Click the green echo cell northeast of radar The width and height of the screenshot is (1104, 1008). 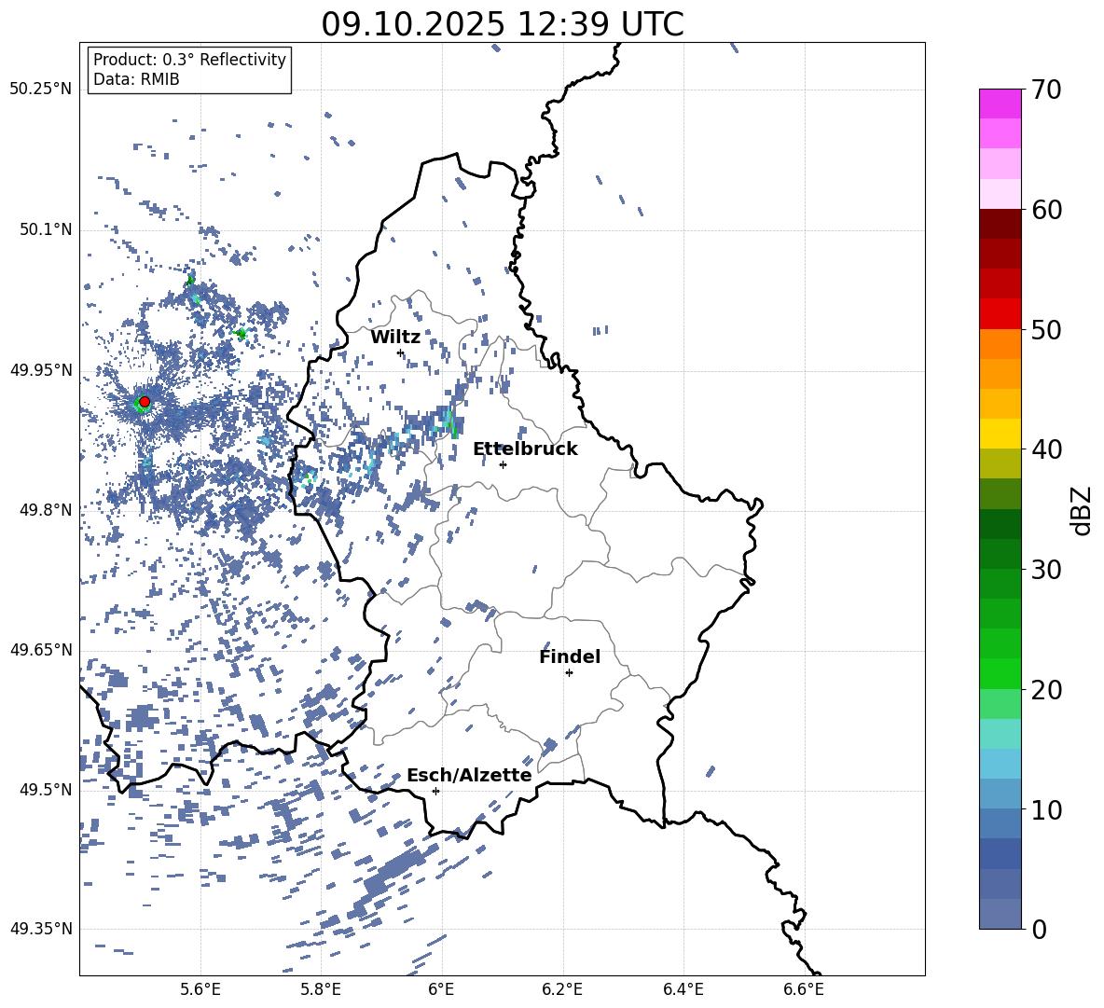(x=241, y=333)
